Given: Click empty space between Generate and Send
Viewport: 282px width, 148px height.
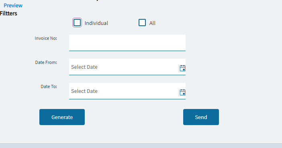Looking at the screenshot, I should coord(134,117).
